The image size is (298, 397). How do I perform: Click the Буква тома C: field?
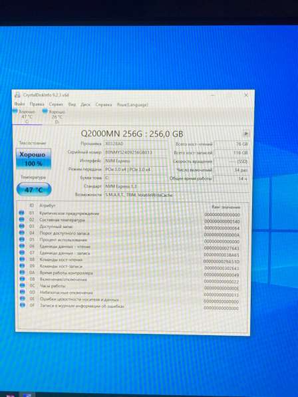(136, 178)
